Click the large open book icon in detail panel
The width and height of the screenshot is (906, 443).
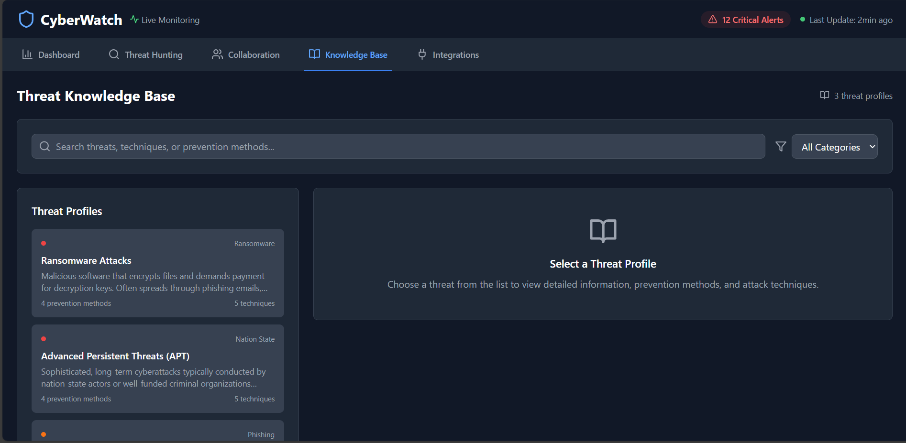603,231
